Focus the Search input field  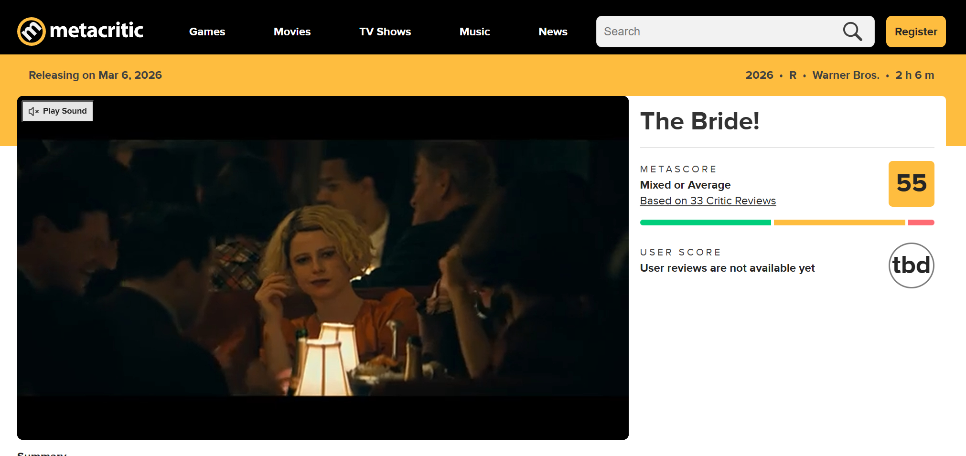(717, 32)
